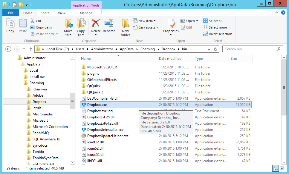The width and height of the screenshot is (289, 174).
Task: Click the Edit button in Open group
Action: pos(187,27)
